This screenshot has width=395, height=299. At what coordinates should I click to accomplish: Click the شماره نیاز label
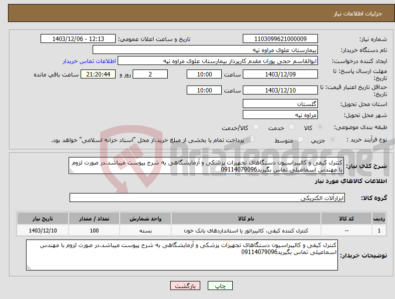pos(373,39)
